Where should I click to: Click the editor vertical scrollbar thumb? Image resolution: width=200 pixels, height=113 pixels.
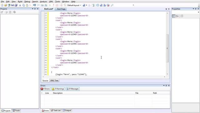pyautogui.click(x=167, y=48)
